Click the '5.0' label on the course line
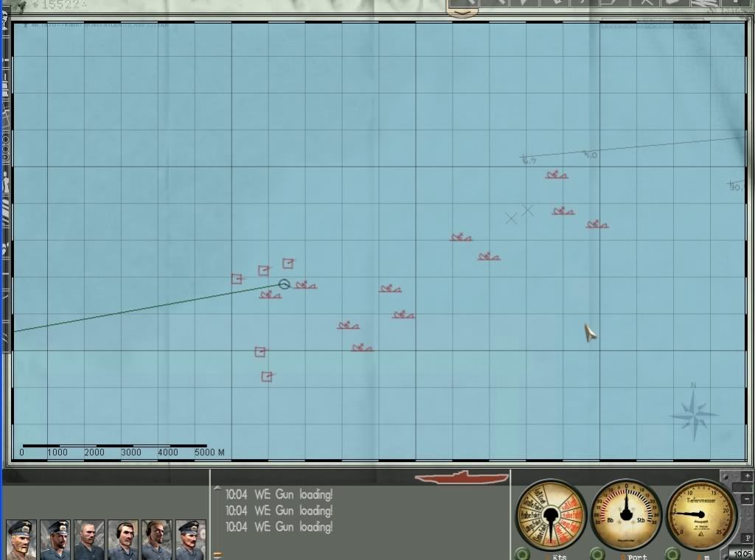The image size is (755, 560). [591, 155]
